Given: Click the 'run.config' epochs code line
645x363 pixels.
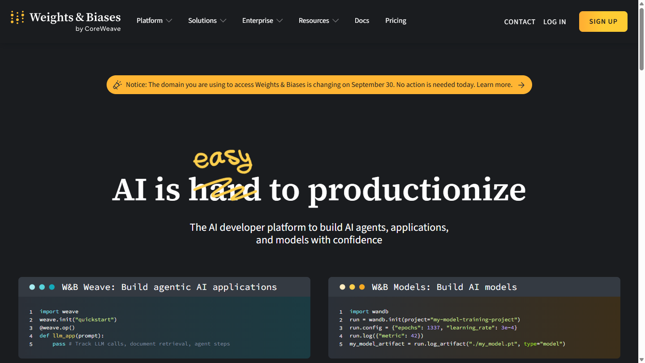Looking at the screenshot, I should (x=434, y=328).
